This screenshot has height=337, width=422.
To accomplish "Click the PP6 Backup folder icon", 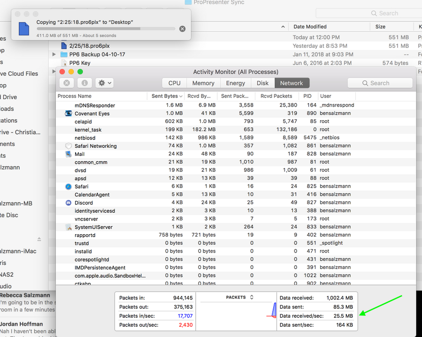I will (64, 54).
